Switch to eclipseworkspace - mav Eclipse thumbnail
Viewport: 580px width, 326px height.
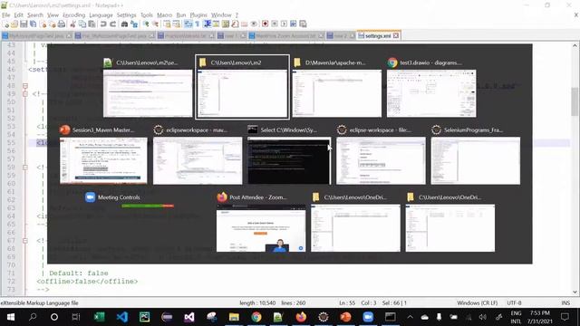[198, 155]
